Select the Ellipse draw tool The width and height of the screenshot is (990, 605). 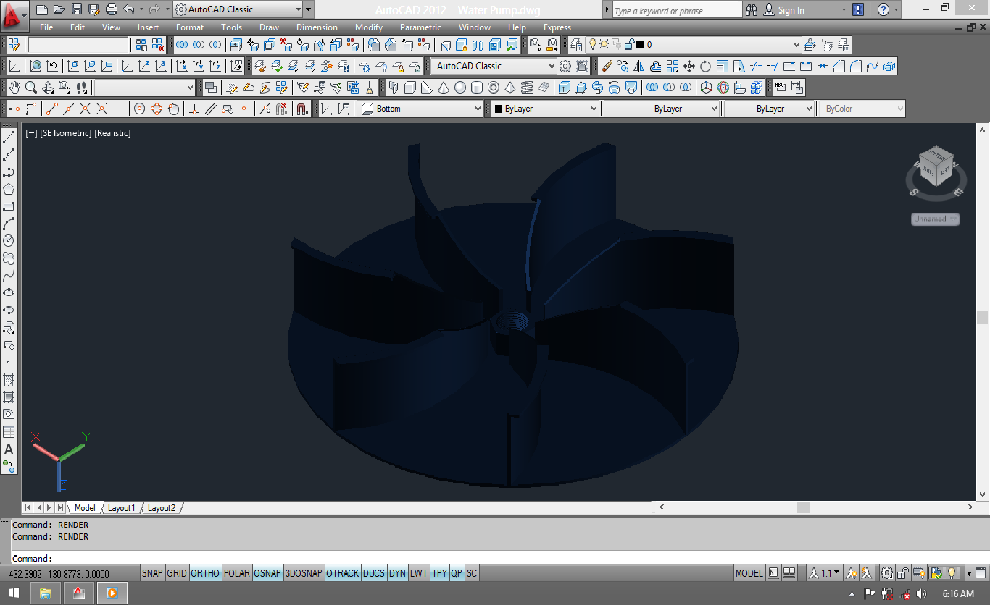[9, 293]
